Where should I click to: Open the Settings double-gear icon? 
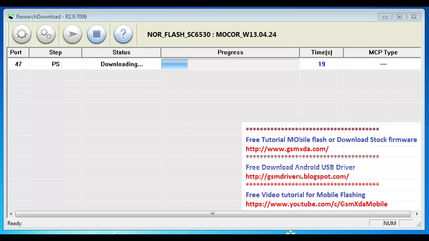click(x=46, y=34)
